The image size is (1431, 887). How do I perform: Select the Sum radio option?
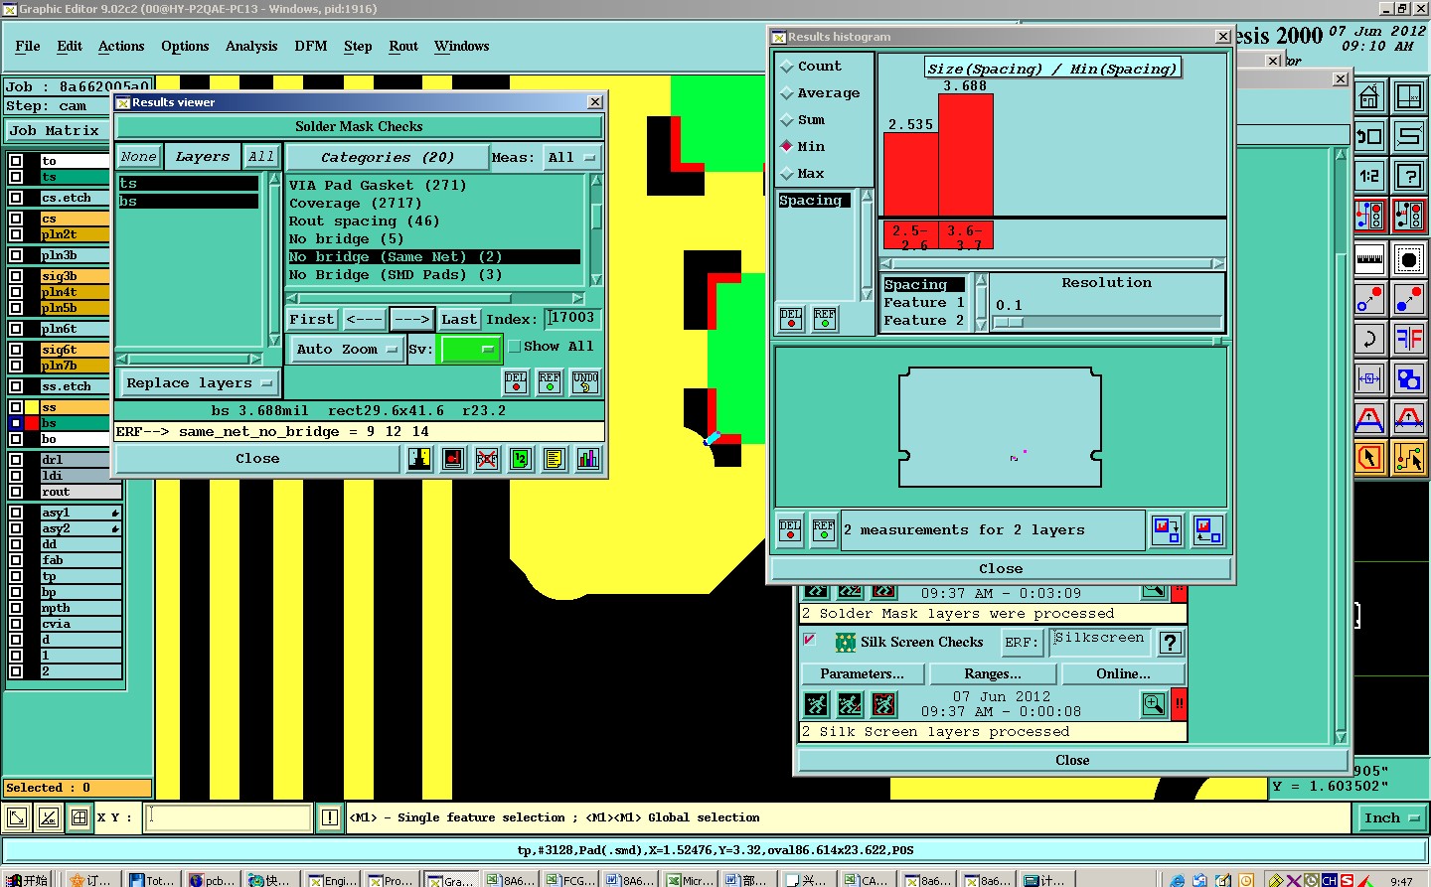[x=787, y=120]
